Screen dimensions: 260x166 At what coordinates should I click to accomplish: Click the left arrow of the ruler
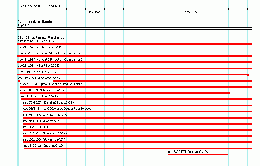(18, 9)
